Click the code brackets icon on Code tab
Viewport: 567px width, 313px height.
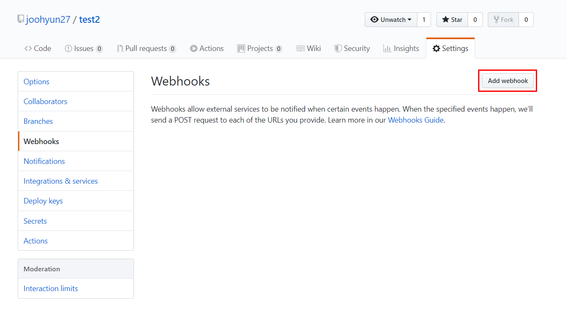tap(28, 48)
